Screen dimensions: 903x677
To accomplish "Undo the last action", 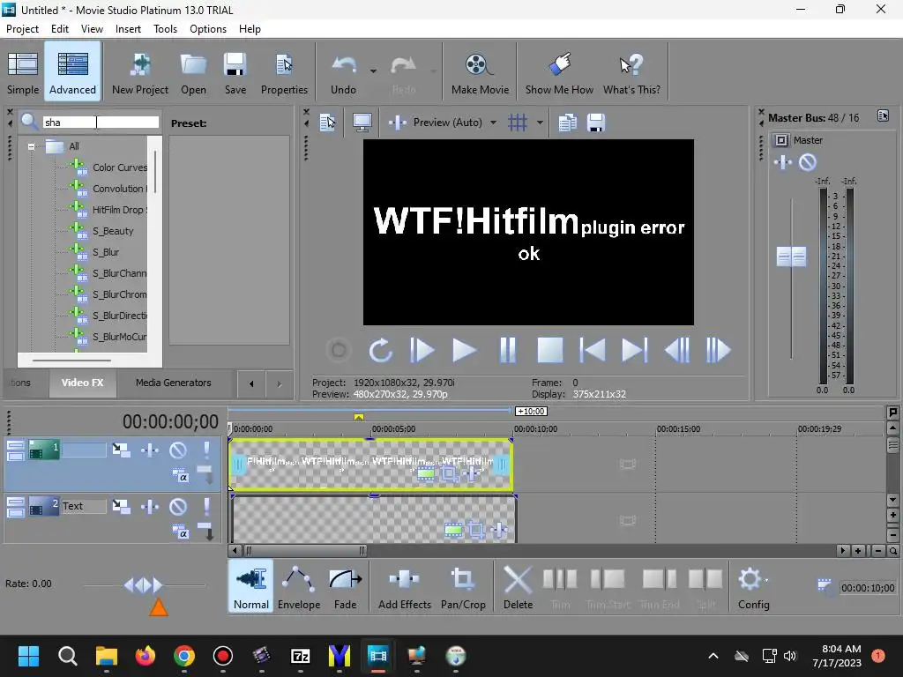I will coord(343,72).
